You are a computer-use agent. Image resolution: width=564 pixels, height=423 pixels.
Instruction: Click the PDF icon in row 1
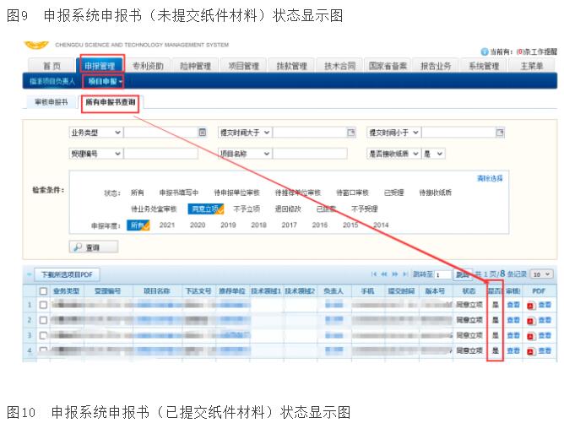530,305
